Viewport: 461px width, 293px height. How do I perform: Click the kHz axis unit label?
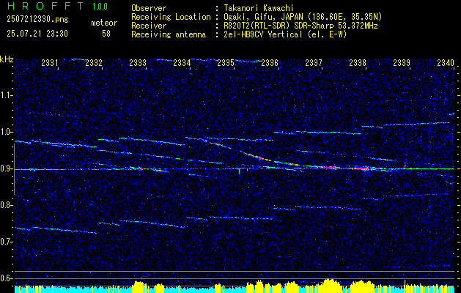pyautogui.click(x=7, y=59)
